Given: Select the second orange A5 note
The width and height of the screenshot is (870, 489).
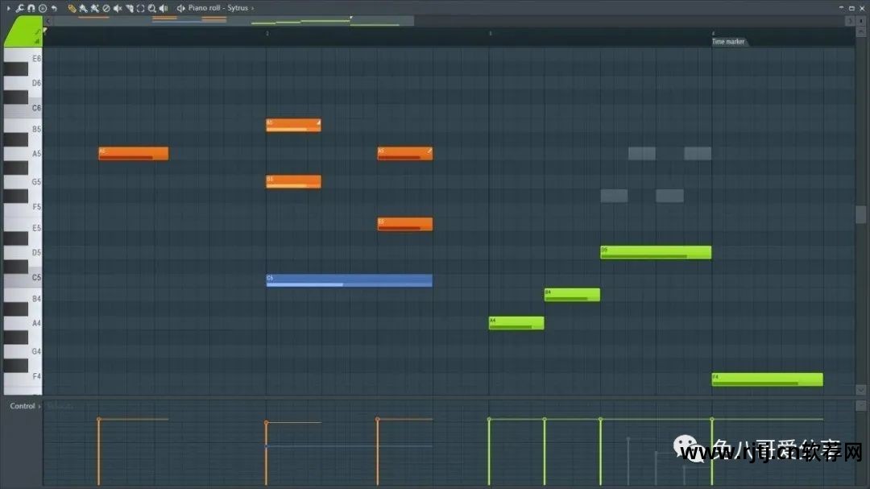Looking at the screenshot, I should (x=405, y=153).
